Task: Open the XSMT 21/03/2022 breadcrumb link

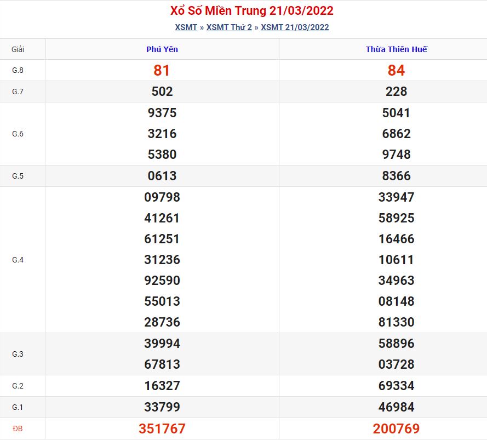Action: tap(295, 27)
